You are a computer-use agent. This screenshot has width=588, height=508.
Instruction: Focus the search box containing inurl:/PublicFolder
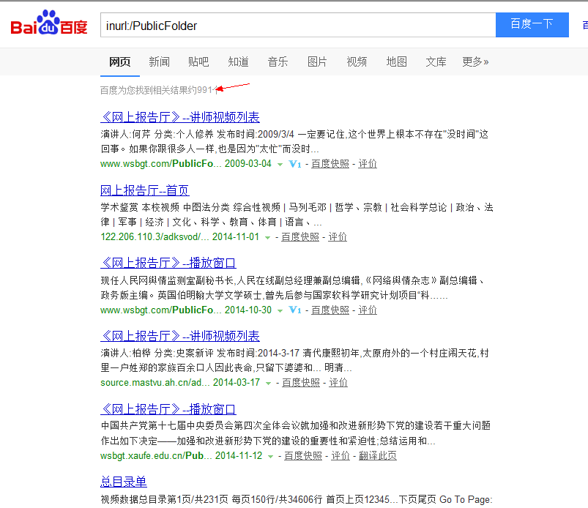click(298, 25)
